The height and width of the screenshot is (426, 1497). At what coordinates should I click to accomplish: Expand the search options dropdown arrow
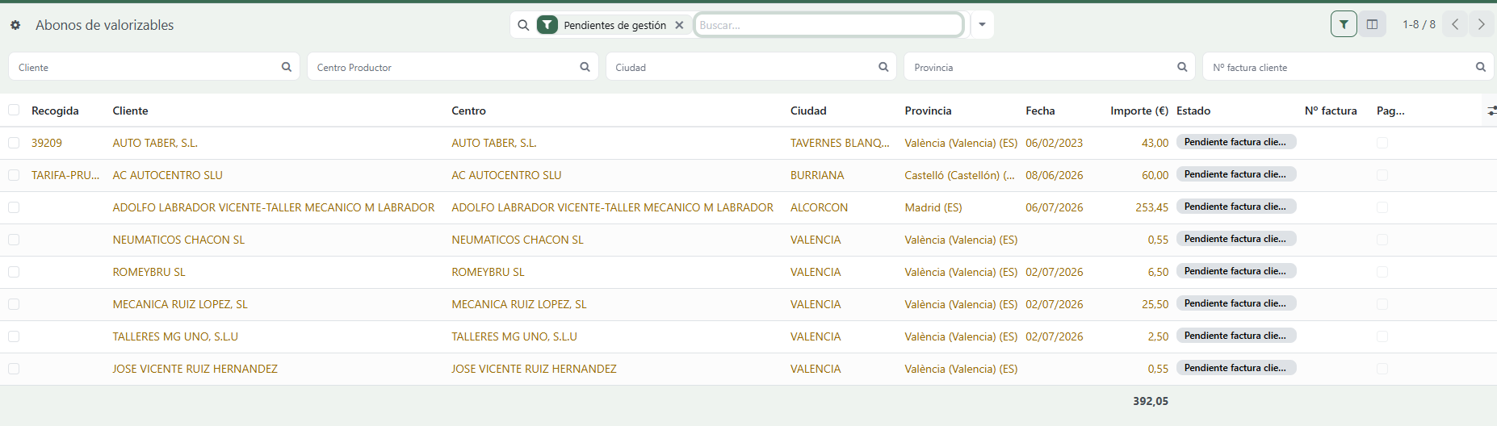982,25
